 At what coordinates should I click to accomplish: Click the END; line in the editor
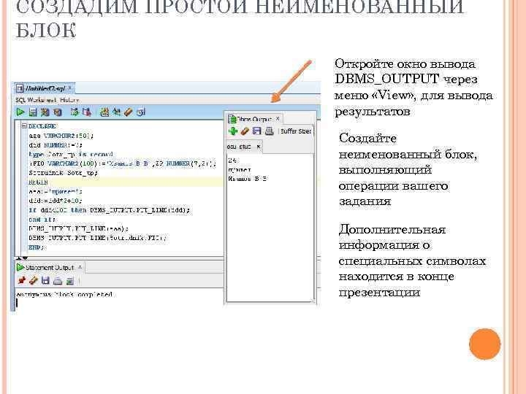[36, 247]
